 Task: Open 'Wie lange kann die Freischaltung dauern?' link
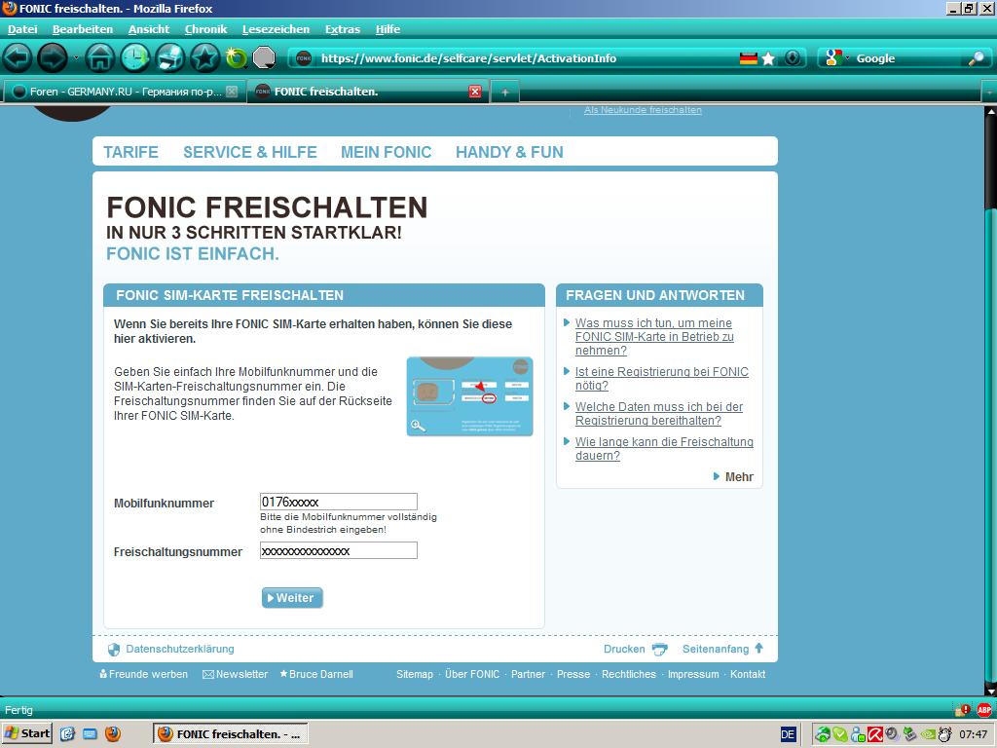[664, 448]
